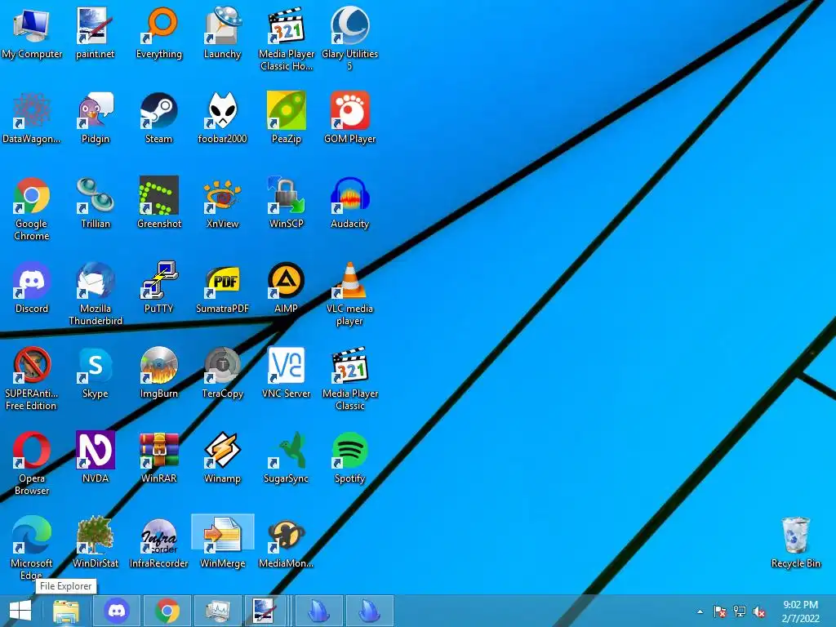Select the PuTTY desktop shortcut
The width and height of the screenshot is (836, 627).
tap(159, 287)
